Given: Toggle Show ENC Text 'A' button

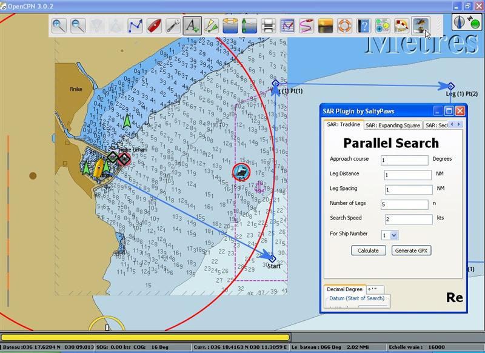Looking at the screenshot, I should (192, 25).
